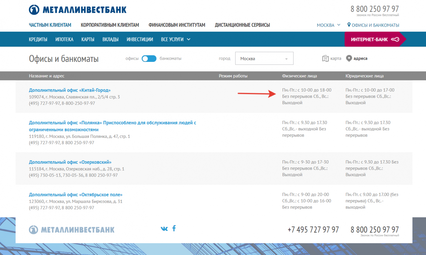
Task: Click the Металлинвестбанк logo in header
Action: 78,10
